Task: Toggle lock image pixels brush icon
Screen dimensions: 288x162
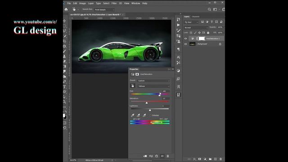Action: pyautogui.click(x=195, y=33)
